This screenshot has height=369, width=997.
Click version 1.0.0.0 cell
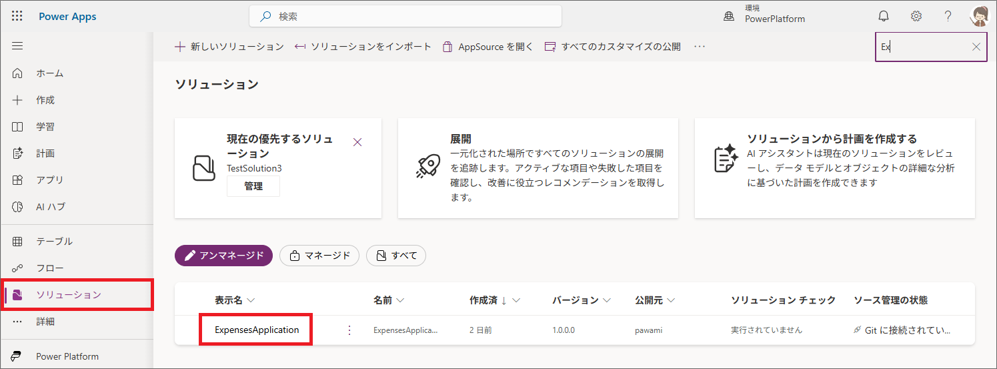coord(564,330)
